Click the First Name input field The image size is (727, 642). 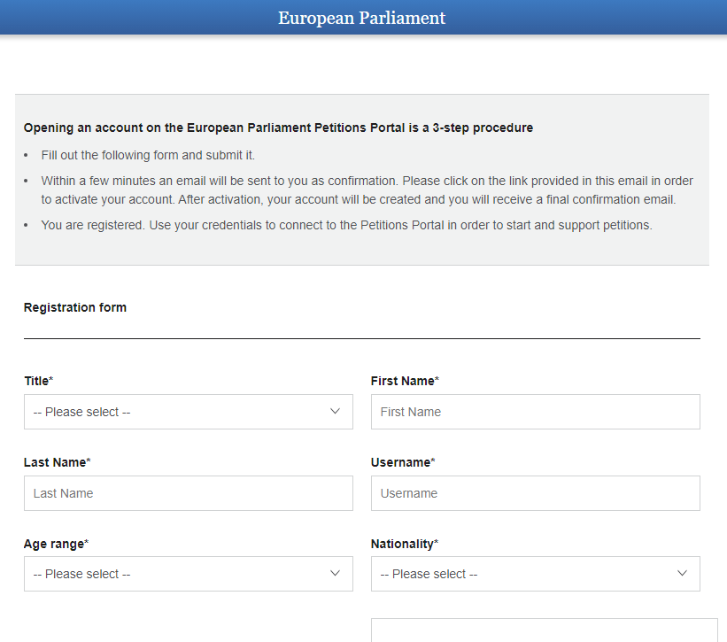pyautogui.click(x=536, y=412)
